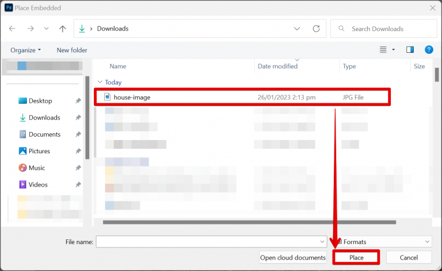Collapse the Today file group

click(x=100, y=82)
